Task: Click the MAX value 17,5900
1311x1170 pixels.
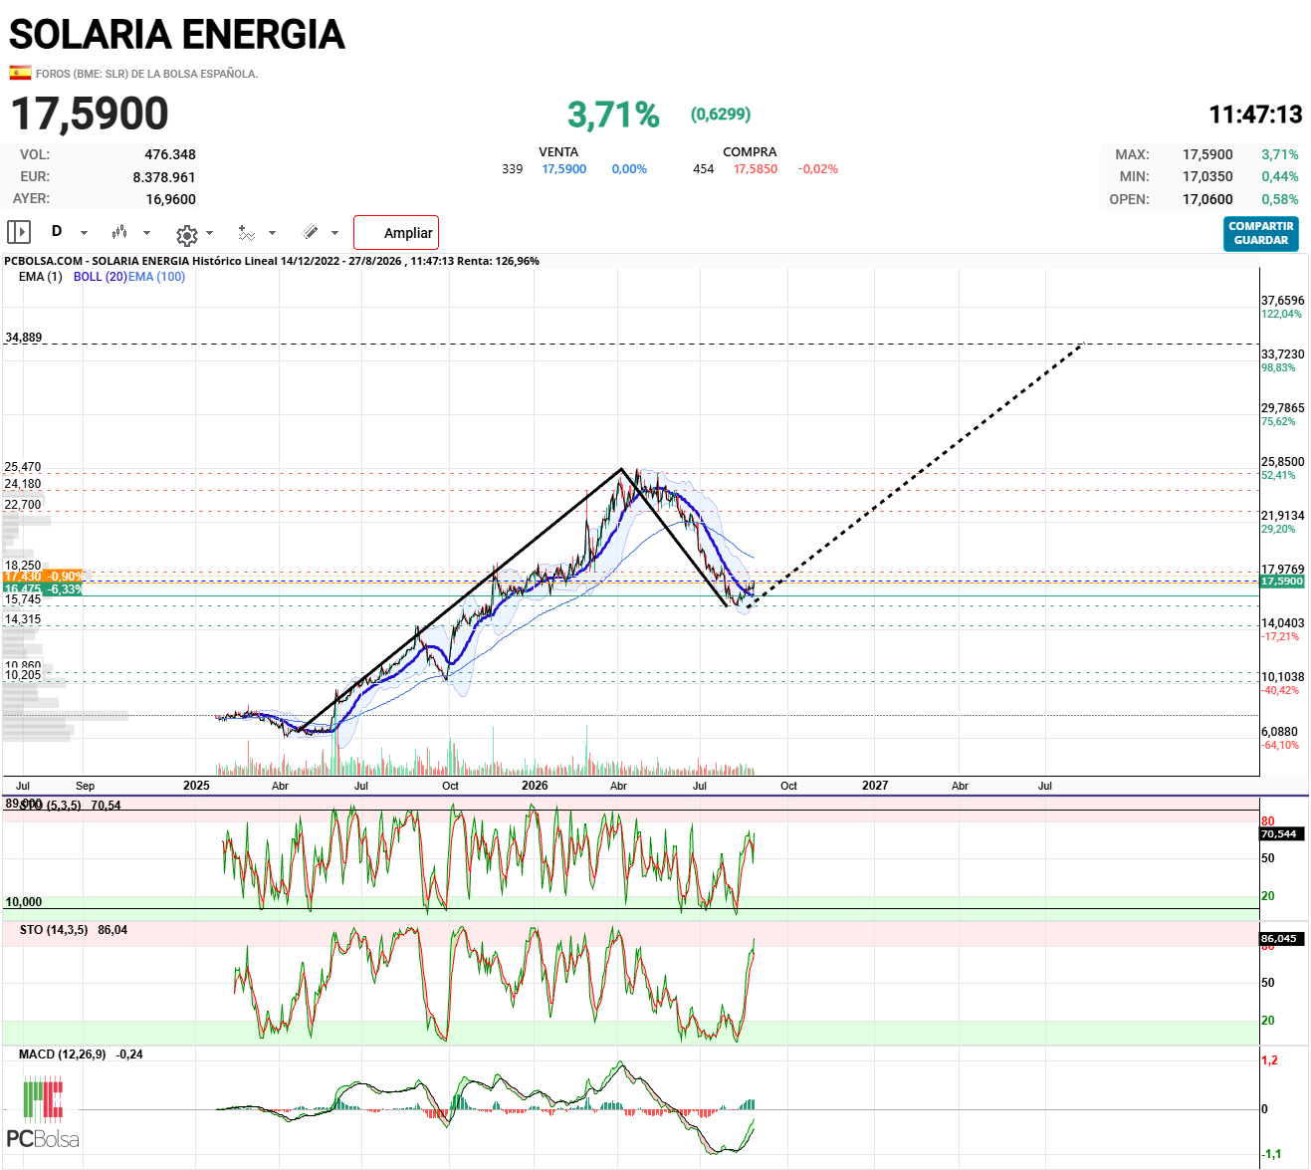Action: coord(1207,154)
